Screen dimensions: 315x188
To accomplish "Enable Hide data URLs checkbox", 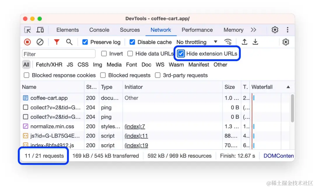I will 130,54.
